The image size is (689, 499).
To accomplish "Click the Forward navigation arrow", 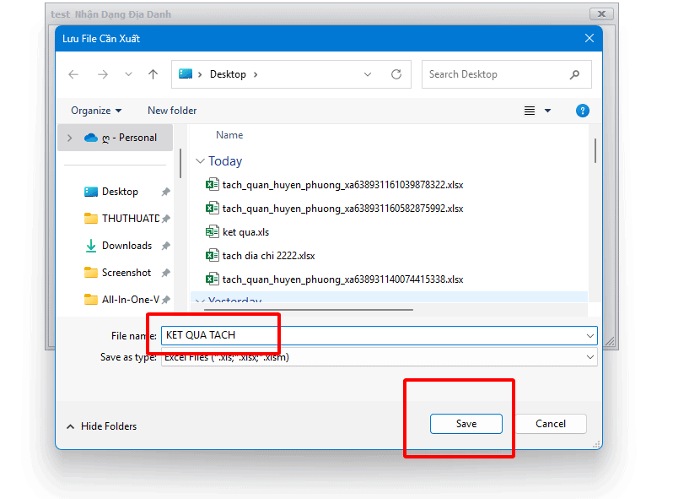I will pos(102,74).
